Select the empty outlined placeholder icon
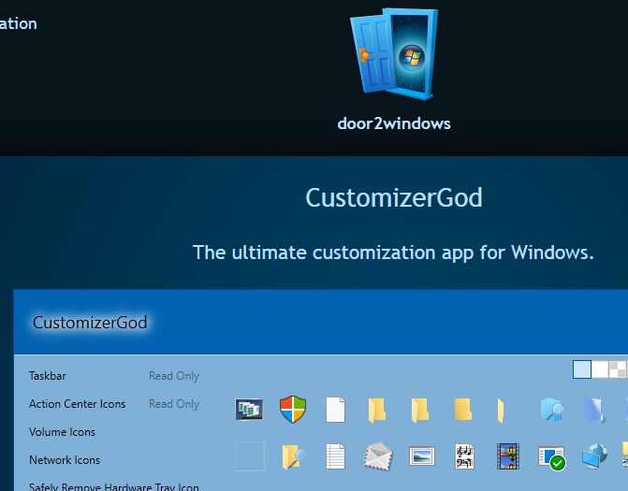The image size is (628, 491). pos(250,456)
